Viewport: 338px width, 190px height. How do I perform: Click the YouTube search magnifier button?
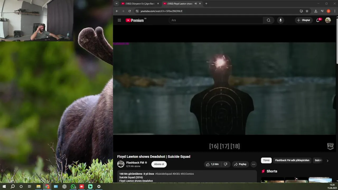(269, 20)
